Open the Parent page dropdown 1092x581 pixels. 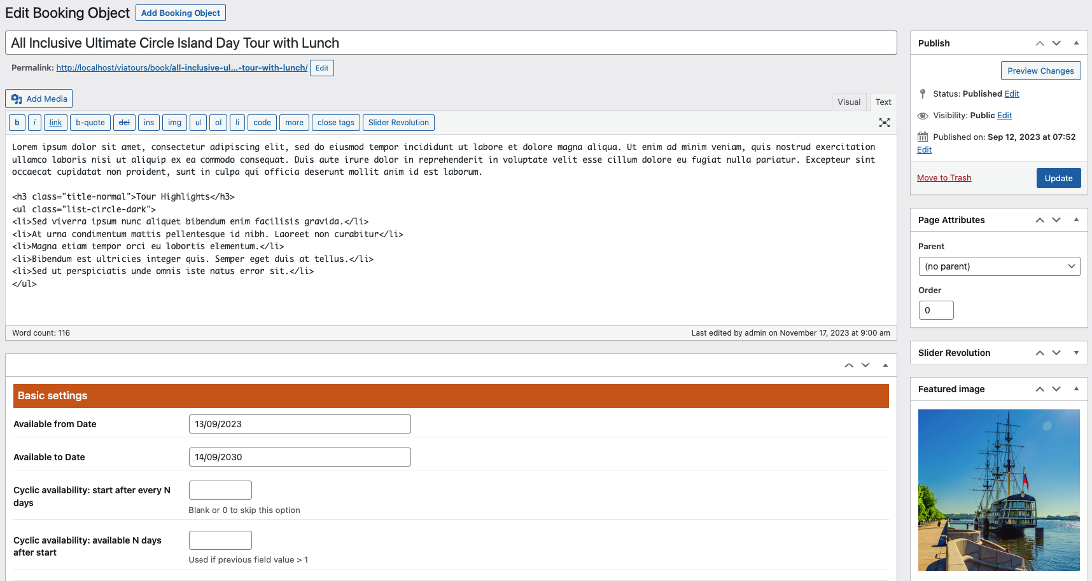click(x=999, y=266)
